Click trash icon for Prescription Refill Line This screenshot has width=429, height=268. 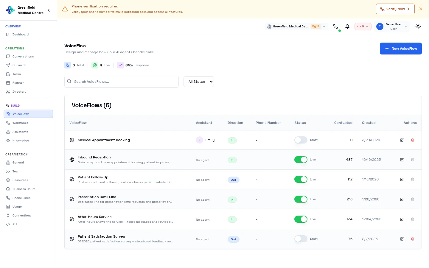pos(413,199)
